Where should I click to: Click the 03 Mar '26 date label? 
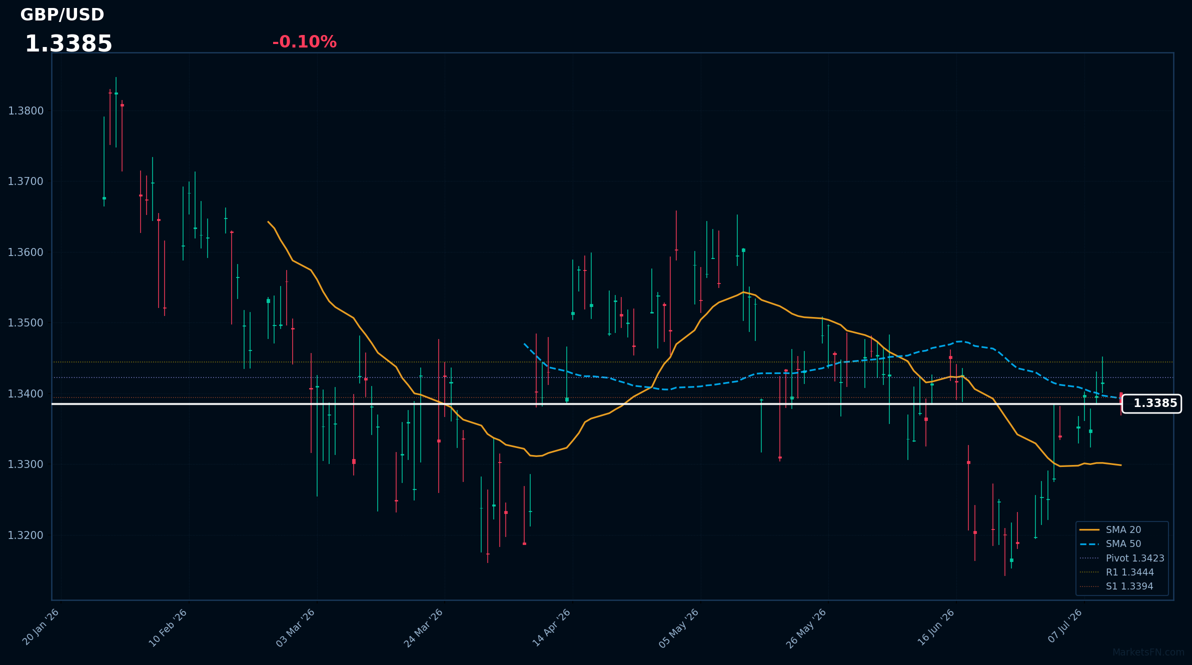296,627
